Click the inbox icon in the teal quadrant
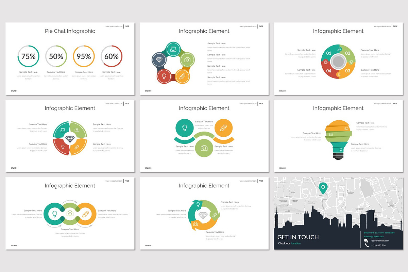This screenshot has width=408, height=272. coord(63,130)
